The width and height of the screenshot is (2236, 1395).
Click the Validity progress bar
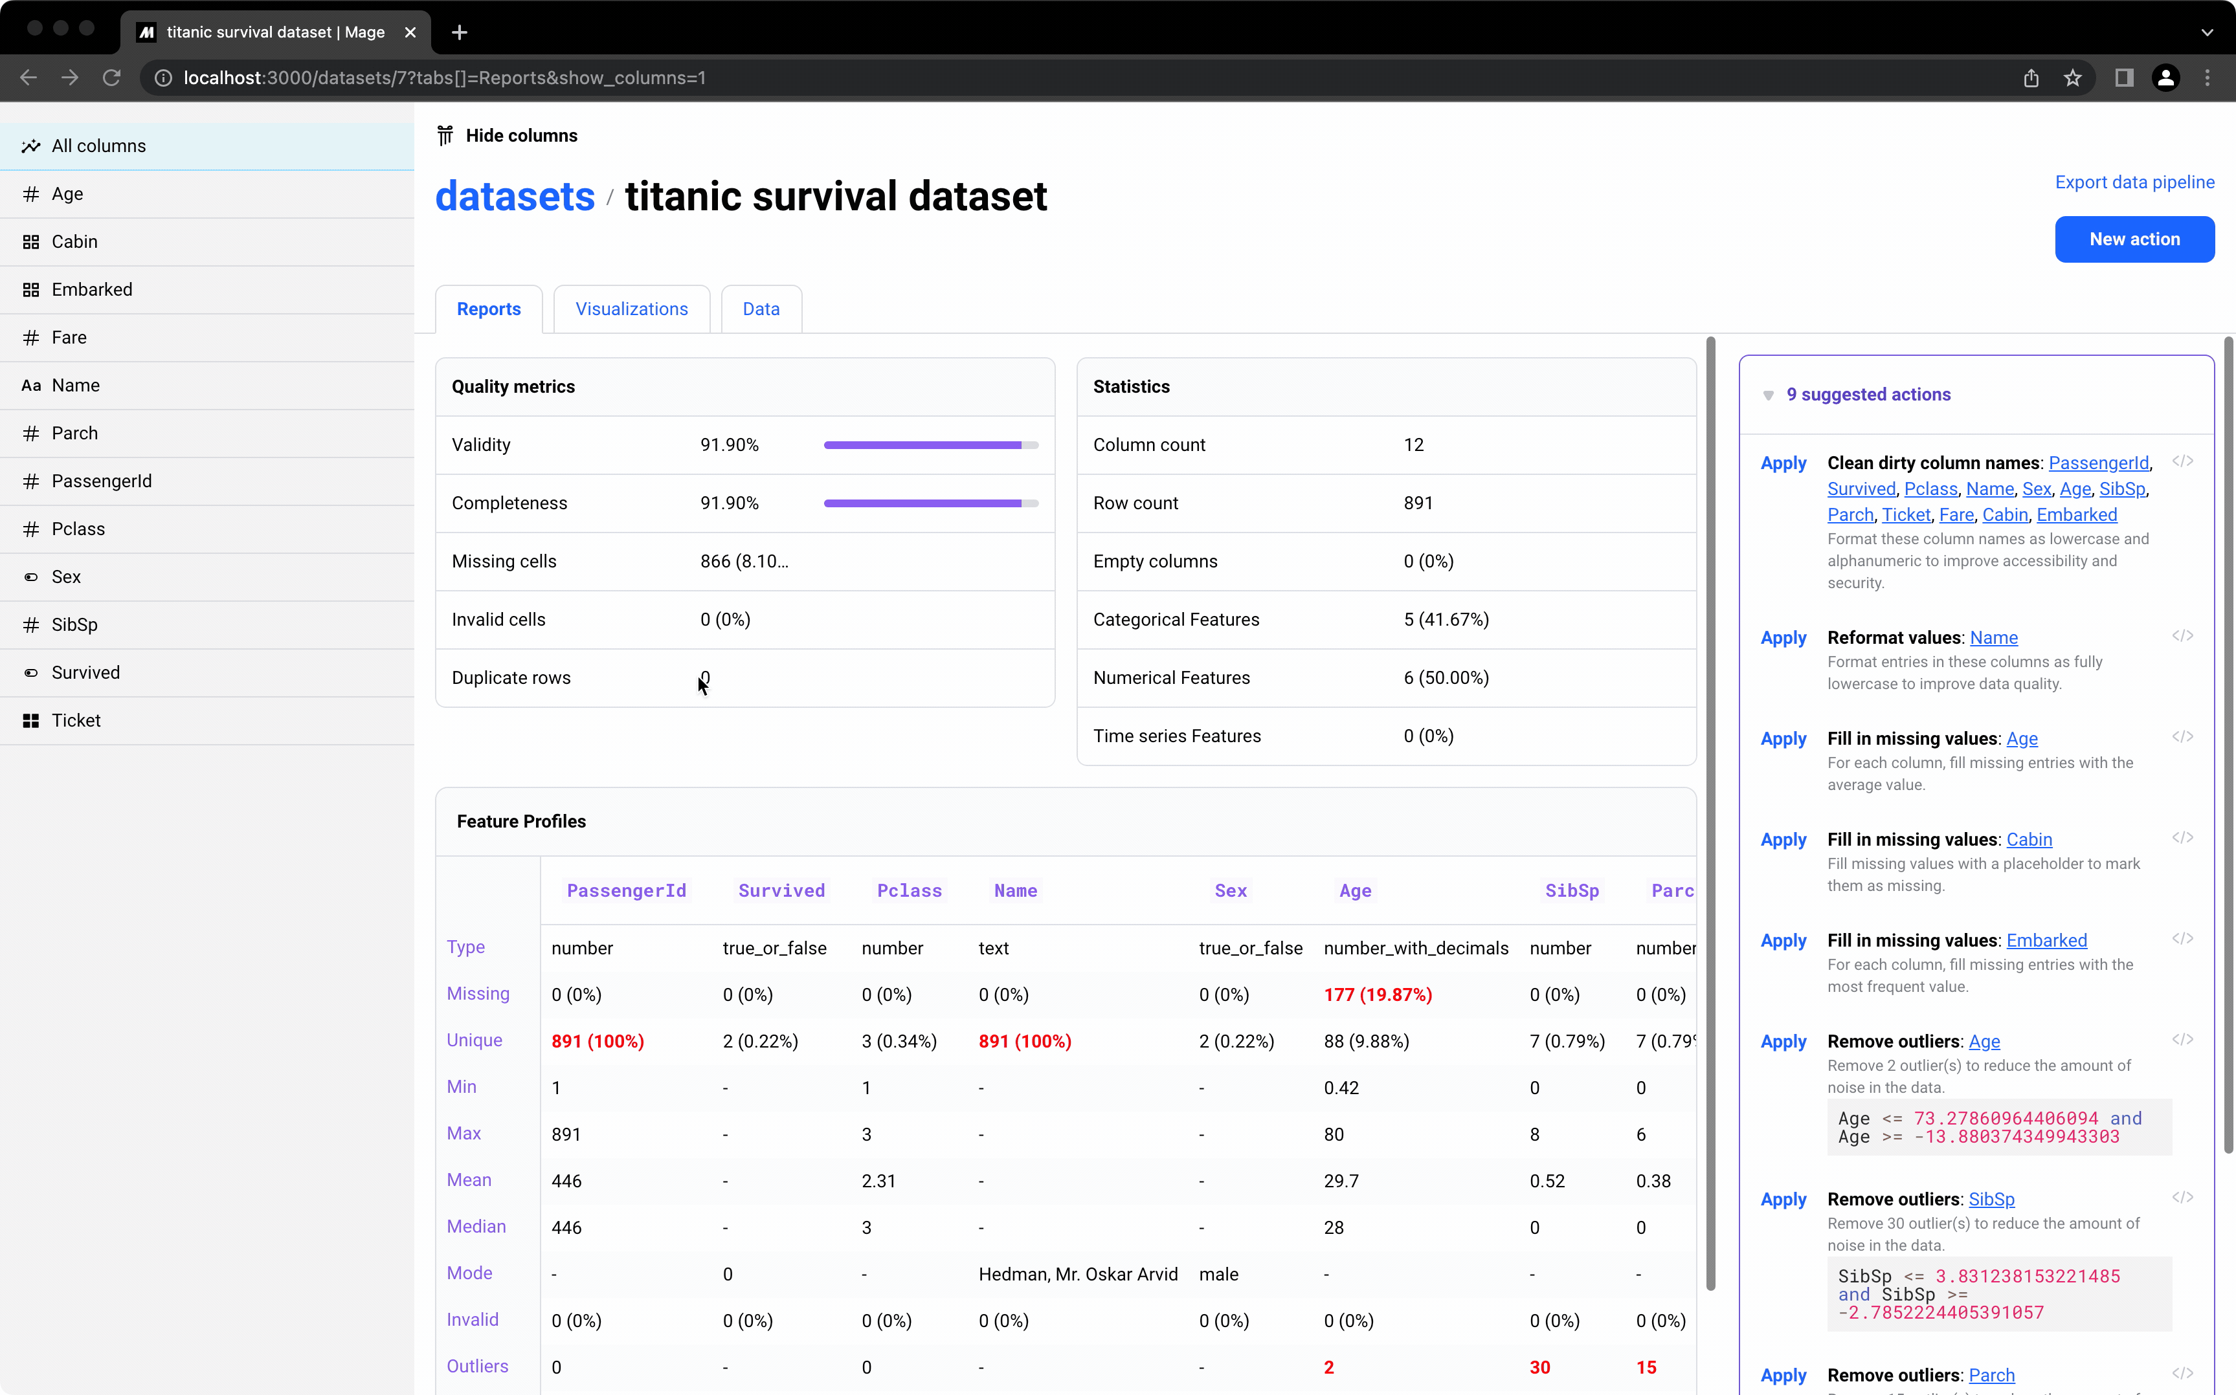[x=930, y=445]
